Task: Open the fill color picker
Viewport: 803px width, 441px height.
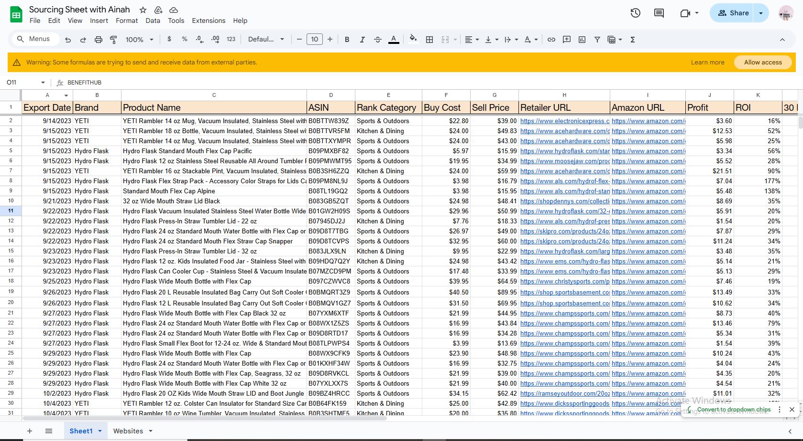Action: [413, 40]
